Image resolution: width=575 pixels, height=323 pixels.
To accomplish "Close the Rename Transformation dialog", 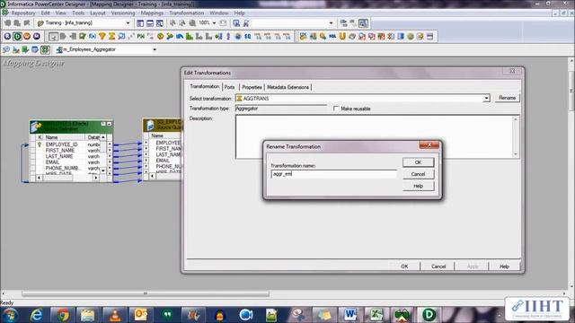I will 429,145.
